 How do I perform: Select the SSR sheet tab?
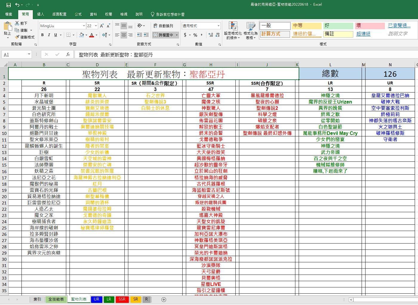pyautogui.click(x=122, y=299)
